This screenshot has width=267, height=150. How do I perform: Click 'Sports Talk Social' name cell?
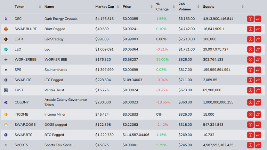click(x=58, y=145)
